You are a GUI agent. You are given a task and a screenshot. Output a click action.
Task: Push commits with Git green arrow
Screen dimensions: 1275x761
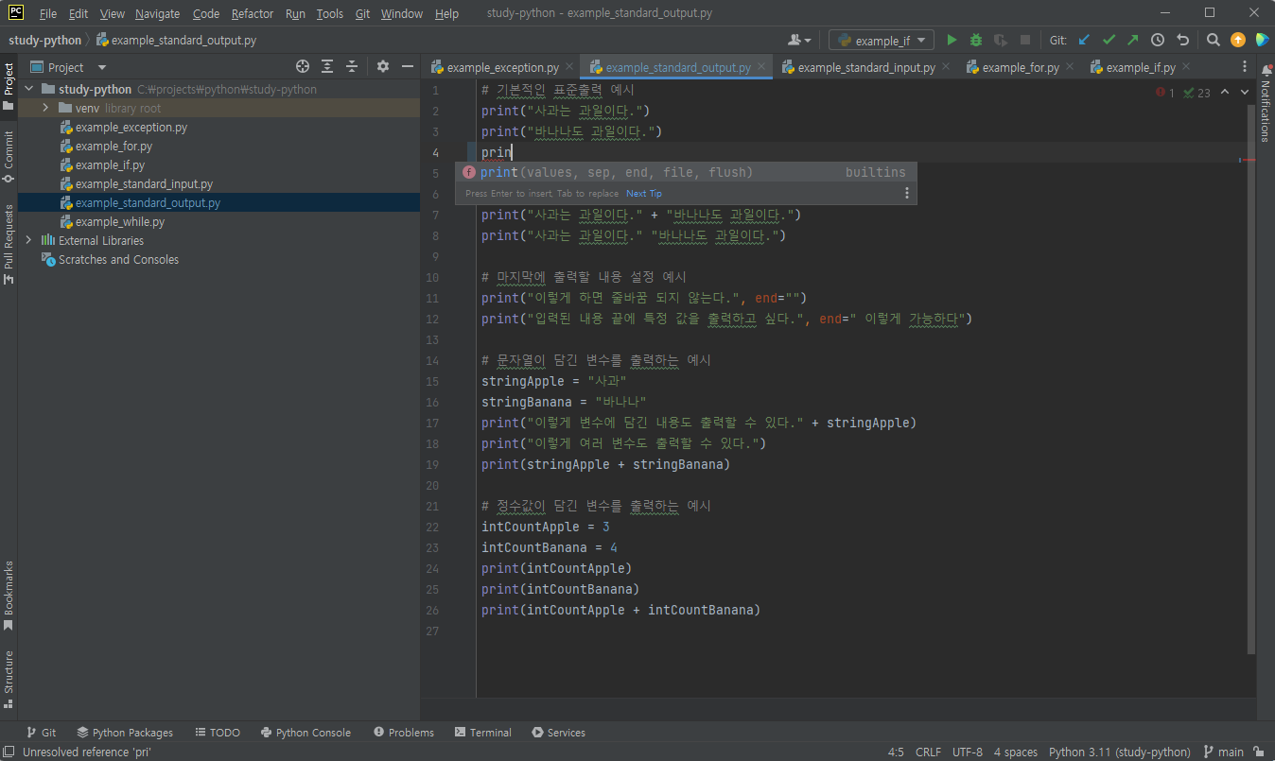(1133, 40)
